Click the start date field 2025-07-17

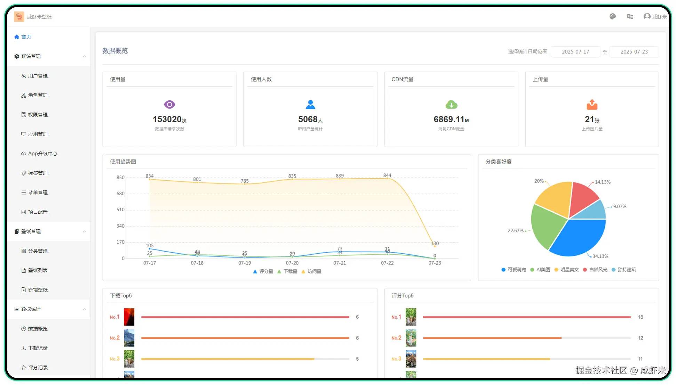click(575, 52)
